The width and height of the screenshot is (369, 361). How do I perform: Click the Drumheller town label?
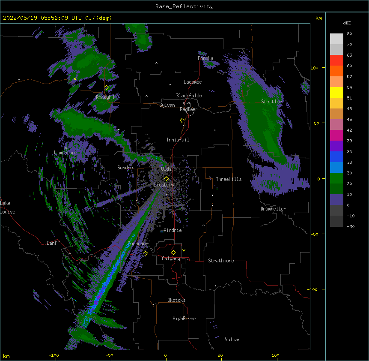pos(273,209)
